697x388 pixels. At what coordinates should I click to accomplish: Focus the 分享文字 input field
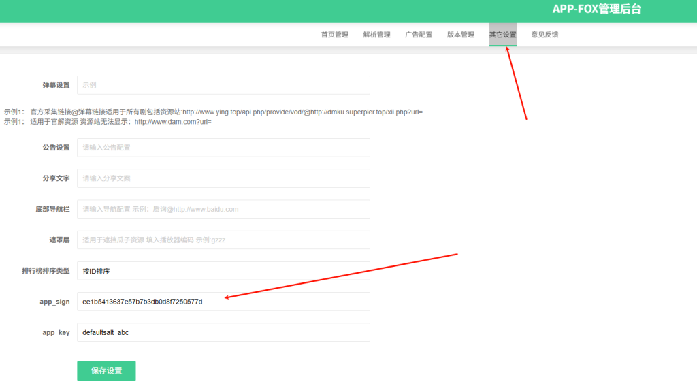point(223,178)
